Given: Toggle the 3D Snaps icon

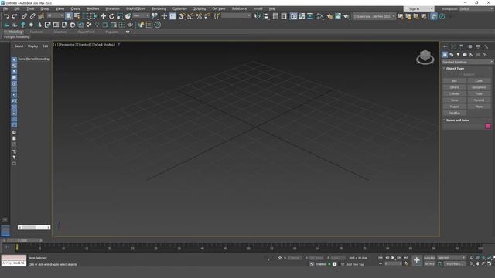Looking at the screenshot, I should 182,16.
